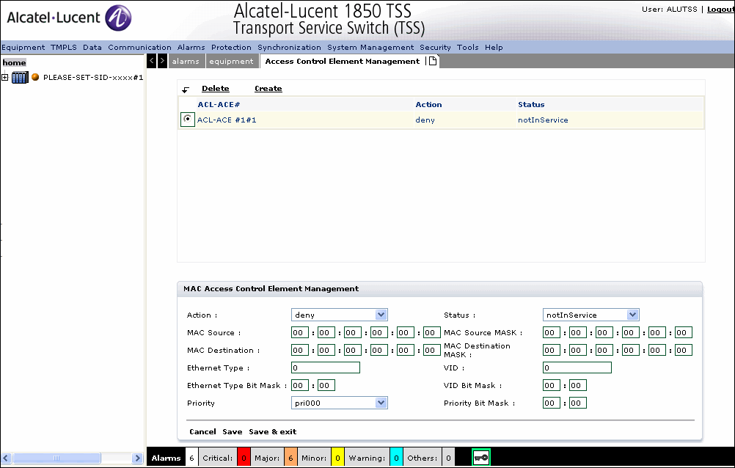Click the Alcatel-Lucent logo emblem
The width and height of the screenshot is (735, 468).
click(x=118, y=18)
